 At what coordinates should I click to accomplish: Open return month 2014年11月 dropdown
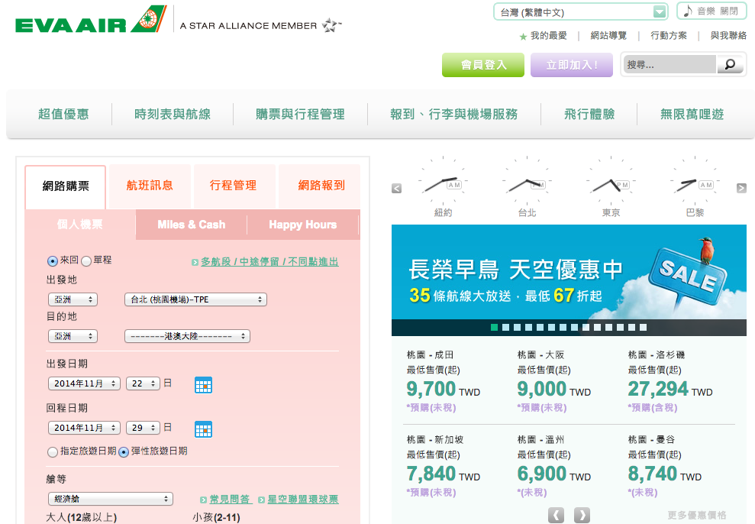84,428
